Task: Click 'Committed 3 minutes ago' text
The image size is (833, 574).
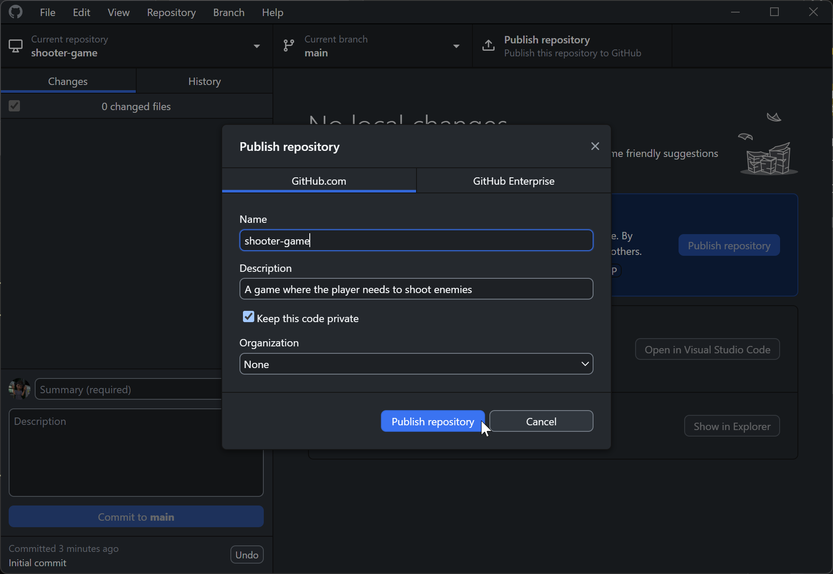Action: click(63, 548)
